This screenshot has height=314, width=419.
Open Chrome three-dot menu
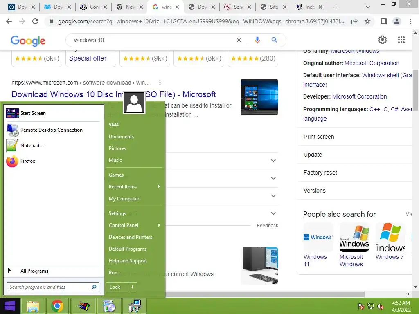coord(410,21)
